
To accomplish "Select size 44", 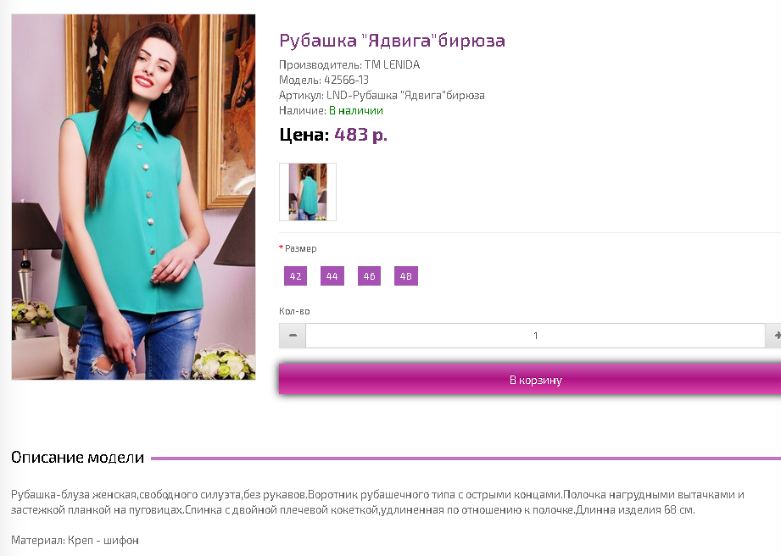I will [x=332, y=276].
